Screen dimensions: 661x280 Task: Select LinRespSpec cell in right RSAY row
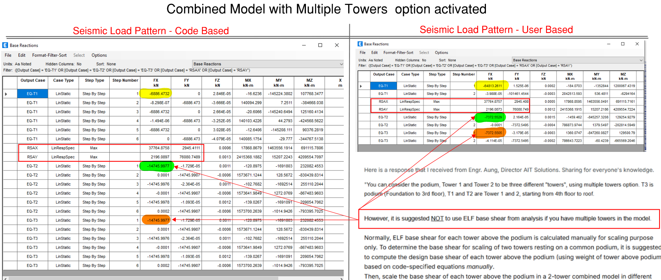pyautogui.click(x=410, y=110)
